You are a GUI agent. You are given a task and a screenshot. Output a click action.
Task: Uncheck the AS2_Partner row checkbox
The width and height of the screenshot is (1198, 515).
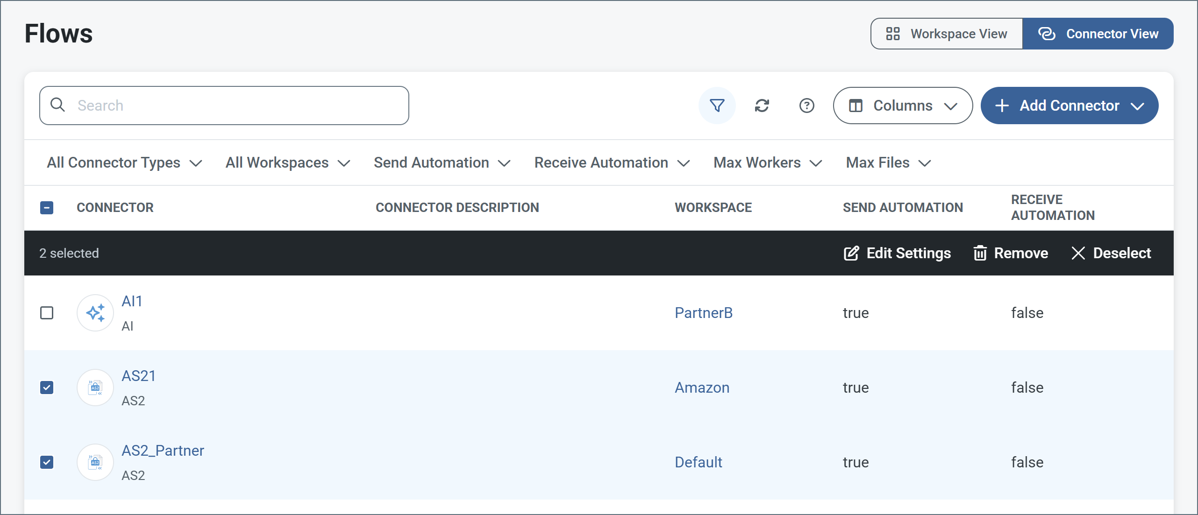pos(47,462)
